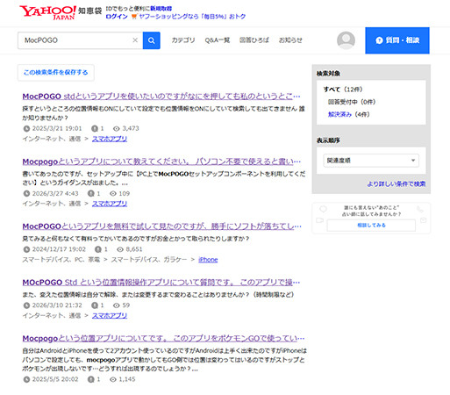
Task: Click the eye views icon next to 59
Action: tap(117, 305)
